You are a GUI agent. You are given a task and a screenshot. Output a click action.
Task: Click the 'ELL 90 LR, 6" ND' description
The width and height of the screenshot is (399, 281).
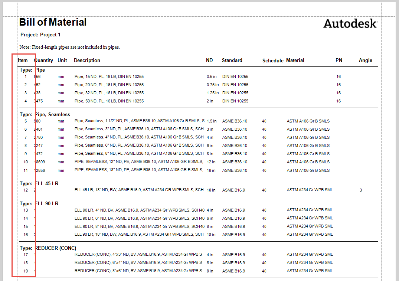point(140,218)
